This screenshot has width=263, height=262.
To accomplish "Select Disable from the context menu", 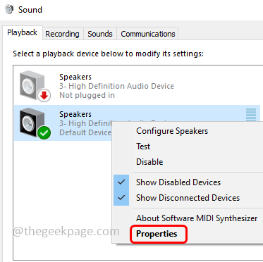I will pos(149,162).
